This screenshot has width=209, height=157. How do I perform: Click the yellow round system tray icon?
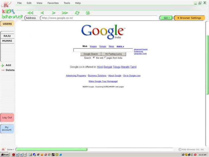point(186,154)
